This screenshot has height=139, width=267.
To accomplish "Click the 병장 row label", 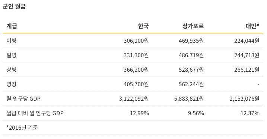I will pos(12,84).
